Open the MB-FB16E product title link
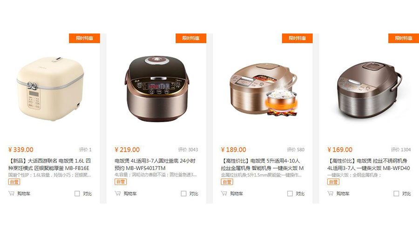The width and height of the screenshot is (419, 237). pyautogui.click(x=49, y=165)
